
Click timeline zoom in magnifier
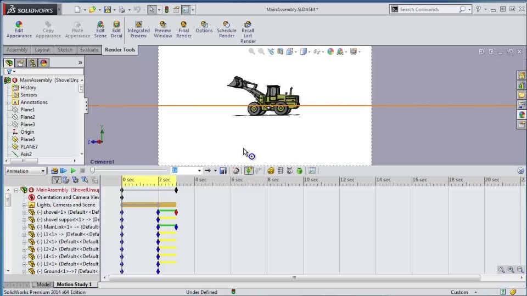coord(511,270)
